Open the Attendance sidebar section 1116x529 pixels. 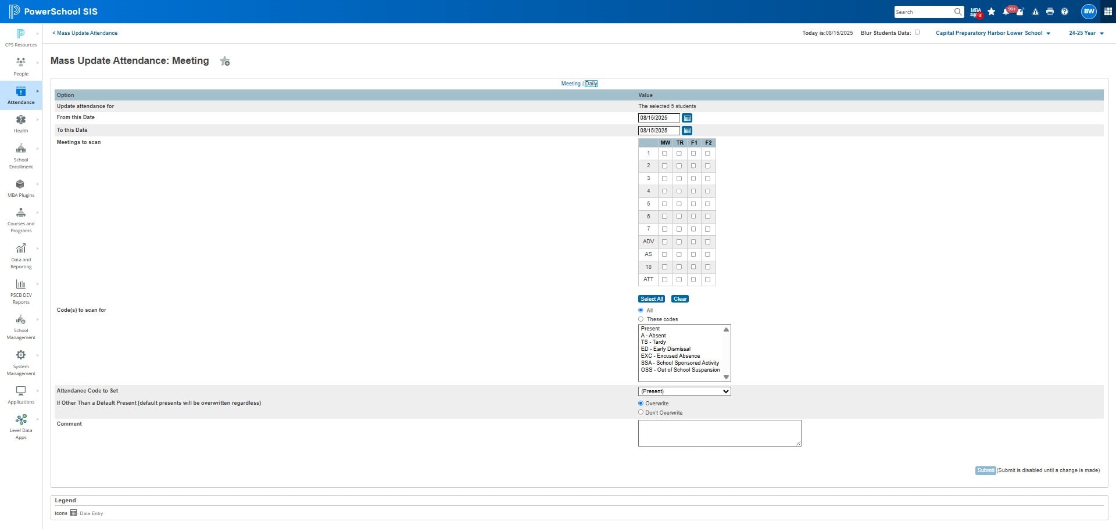tap(21, 95)
